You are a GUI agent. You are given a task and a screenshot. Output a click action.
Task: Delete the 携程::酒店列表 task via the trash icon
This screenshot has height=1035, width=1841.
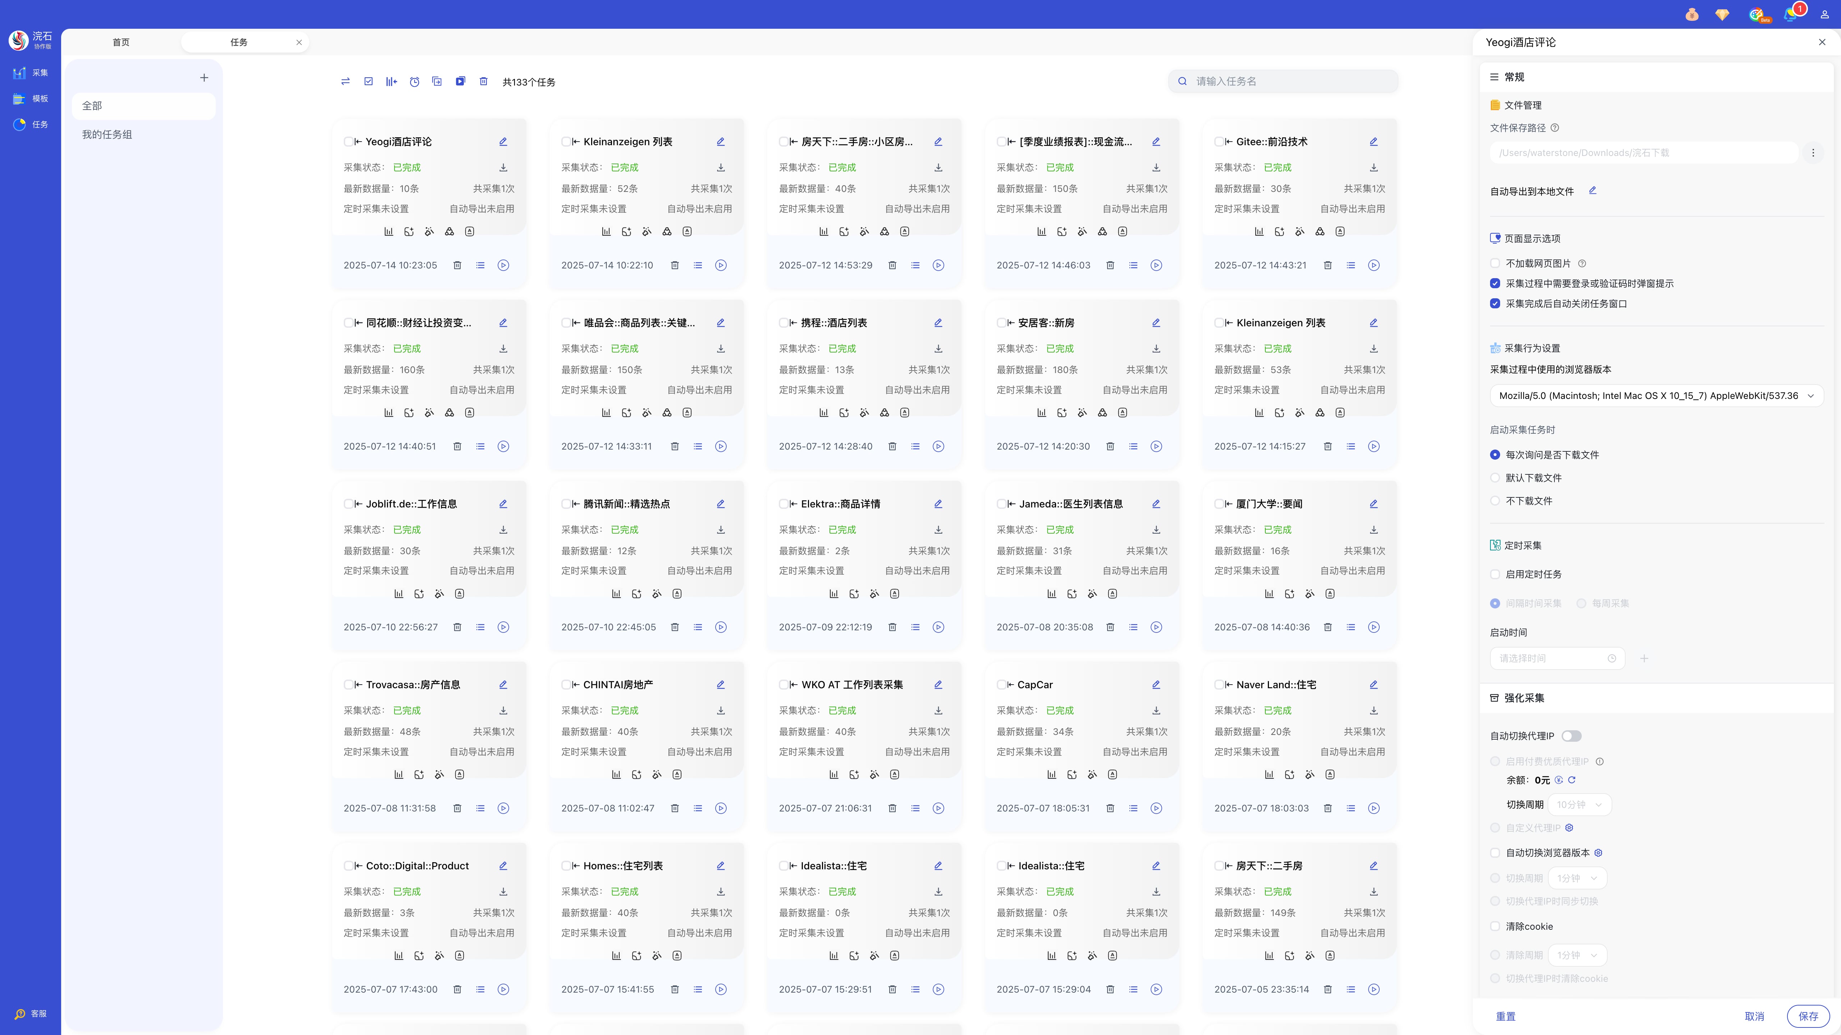(x=892, y=446)
